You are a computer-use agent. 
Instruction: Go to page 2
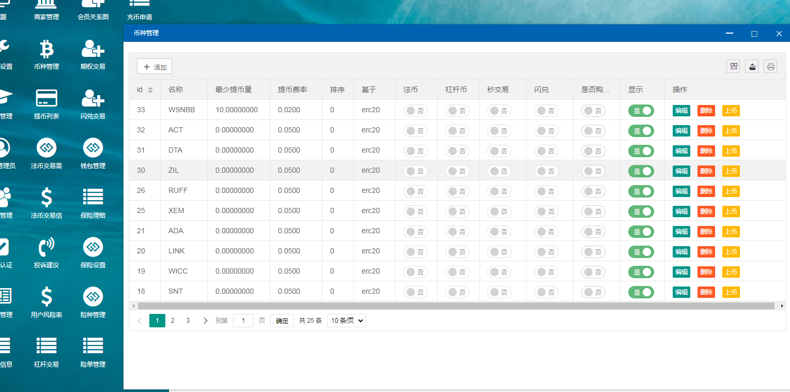point(173,321)
